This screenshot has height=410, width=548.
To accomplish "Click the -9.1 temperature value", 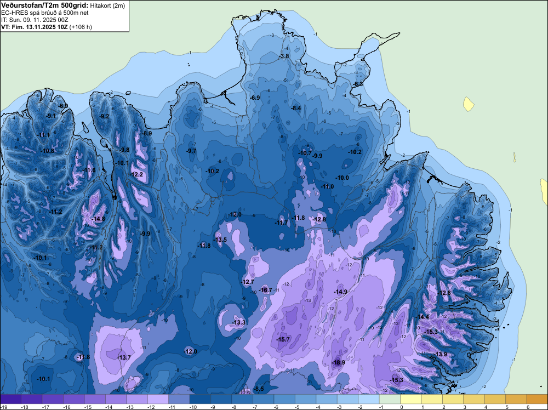I will tap(51, 116).
